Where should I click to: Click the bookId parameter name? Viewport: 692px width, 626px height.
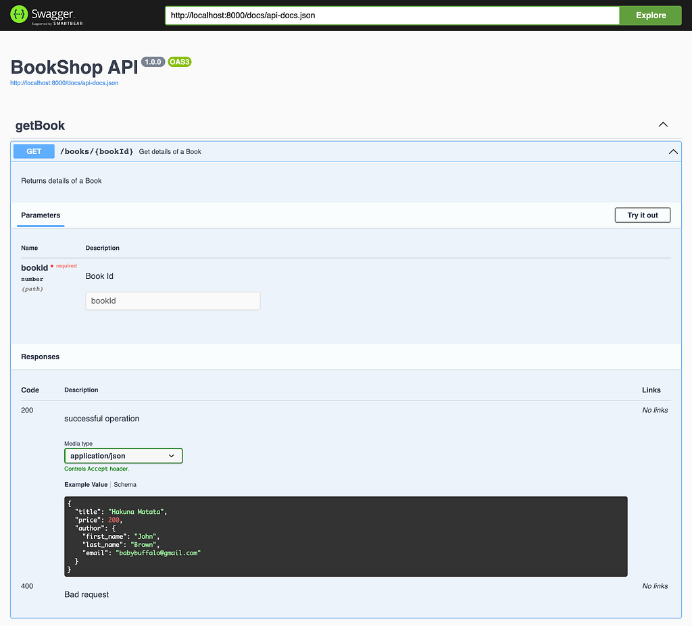pos(34,268)
